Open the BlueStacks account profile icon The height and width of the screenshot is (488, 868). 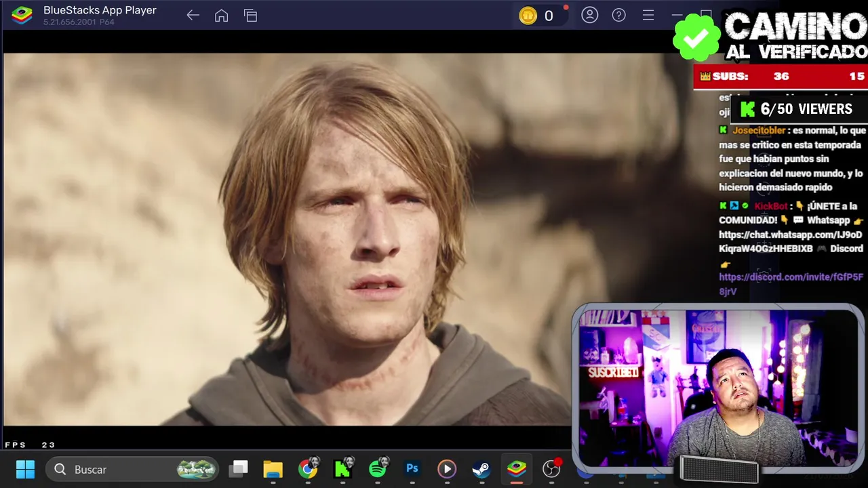tap(589, 15)
